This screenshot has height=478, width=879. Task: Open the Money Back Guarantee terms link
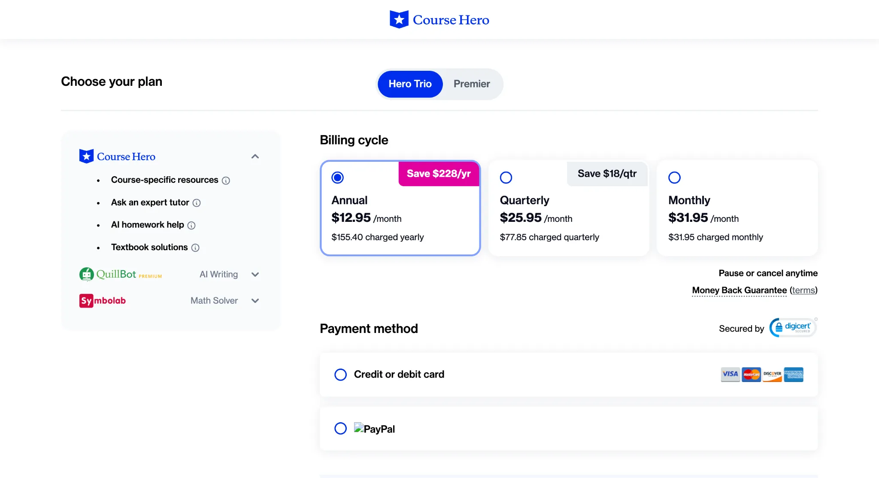point(803,290)
